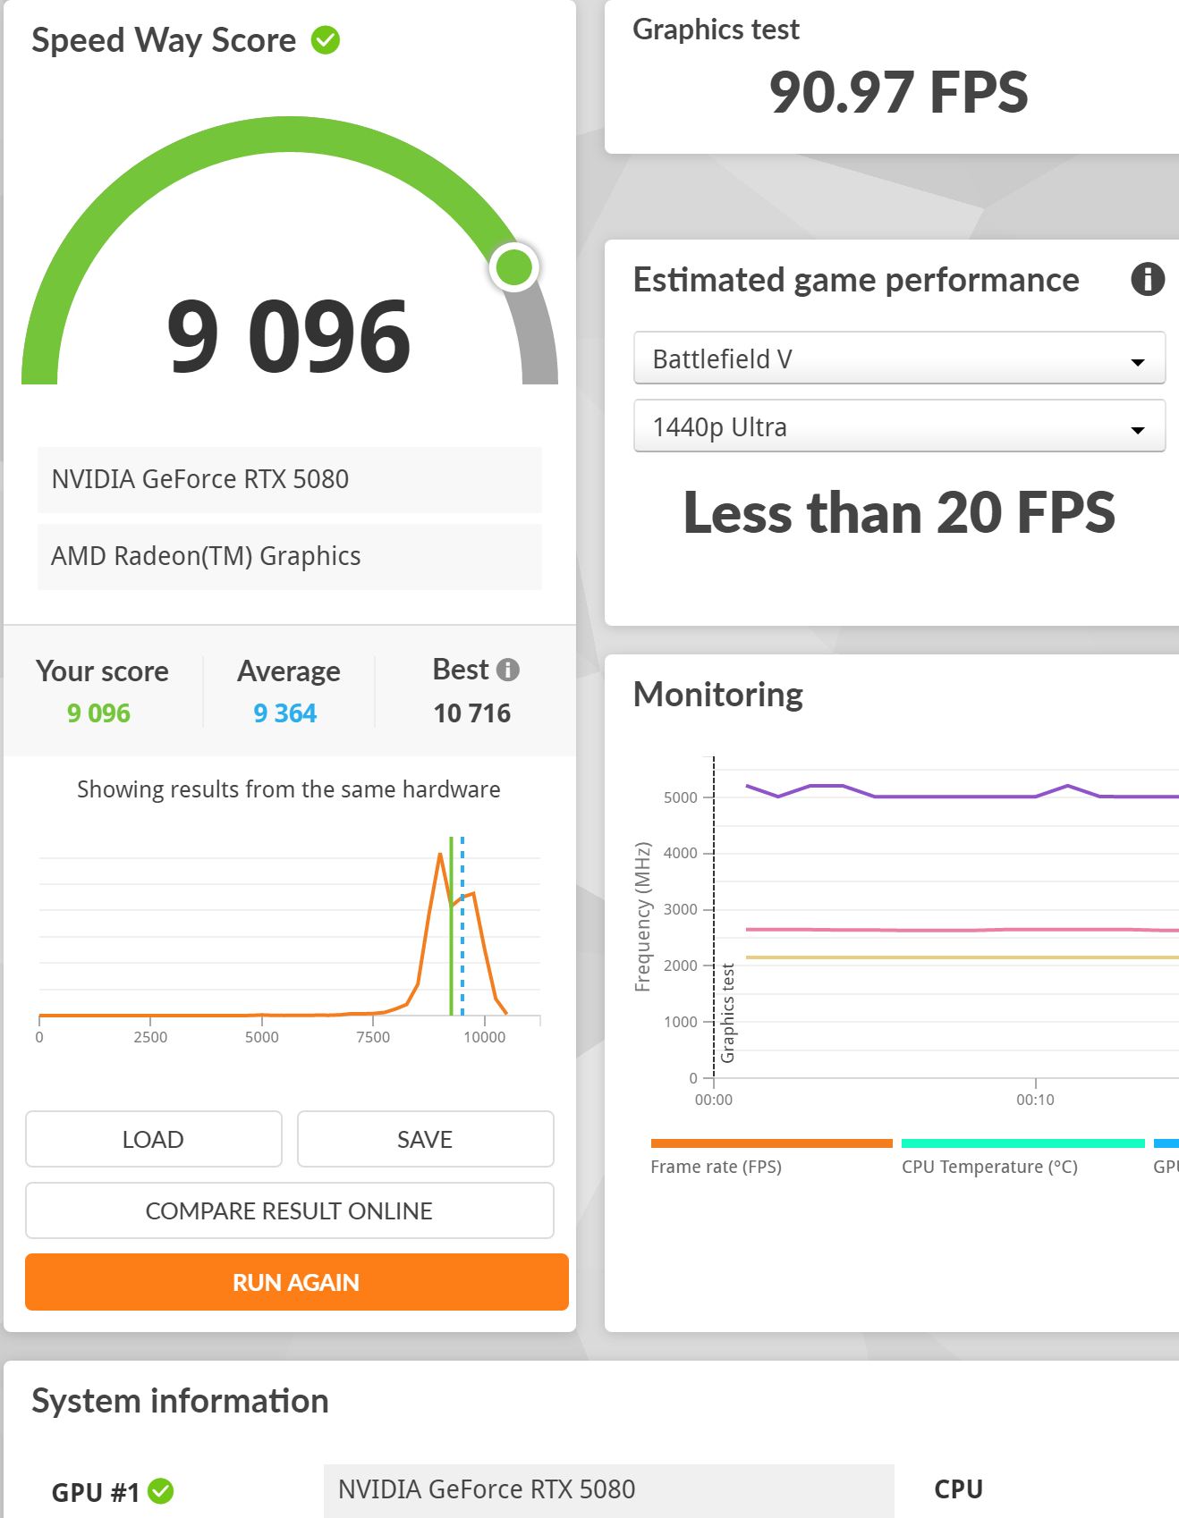The width and height of the screenshot is (1179, 1518).
Task: Click COMPARE RESULT ONLINE
Action: (289, 1210)
